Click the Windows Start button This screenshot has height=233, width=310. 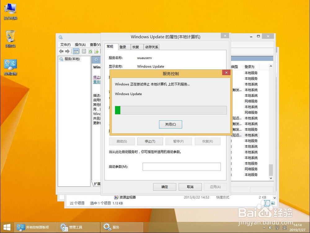click(7, 227)
